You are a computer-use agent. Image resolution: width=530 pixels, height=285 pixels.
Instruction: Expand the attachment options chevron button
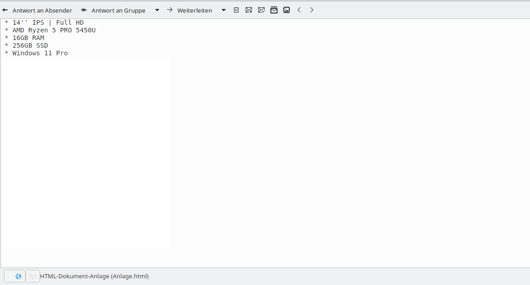pos(33,276)
